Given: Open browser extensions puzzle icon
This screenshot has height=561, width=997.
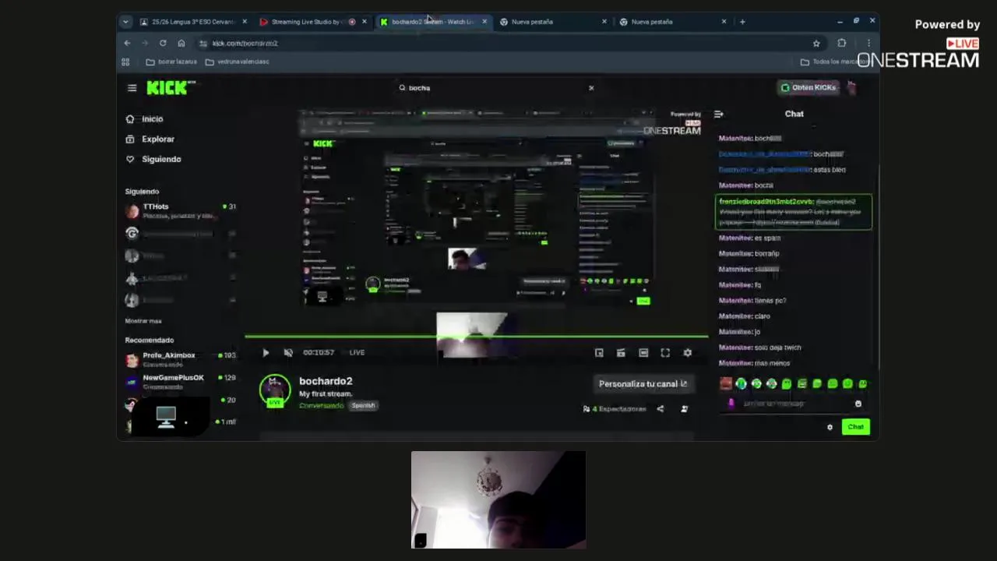Looking at the screenshot, I should tap(841, 43).
